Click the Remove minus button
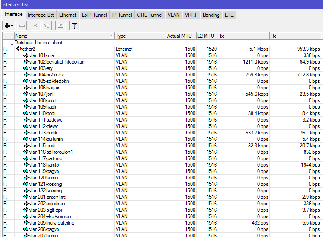Image resolution: width=323 pixels, height=237 pixels. (22, 26)
